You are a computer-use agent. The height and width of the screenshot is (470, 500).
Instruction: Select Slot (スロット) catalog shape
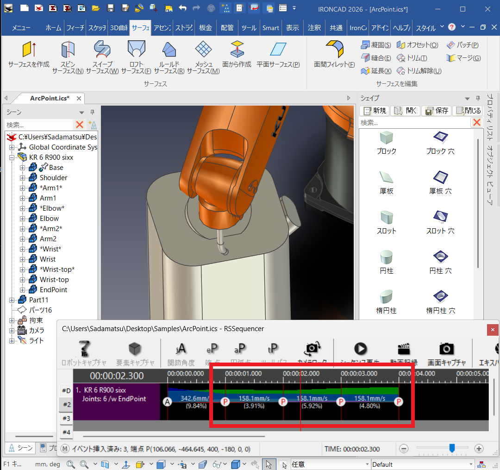pyautogui.click(x=387, y=222)
